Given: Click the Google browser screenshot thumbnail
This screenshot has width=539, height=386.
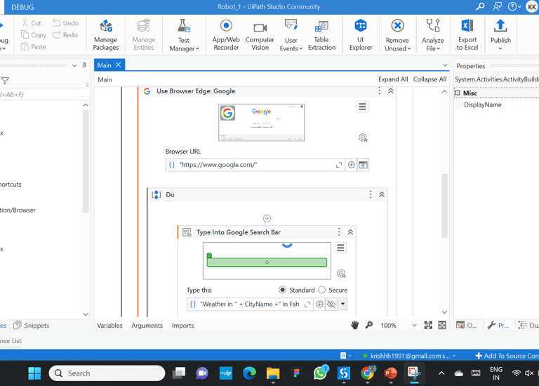Looking at the screenshot, I should [262, 123].
